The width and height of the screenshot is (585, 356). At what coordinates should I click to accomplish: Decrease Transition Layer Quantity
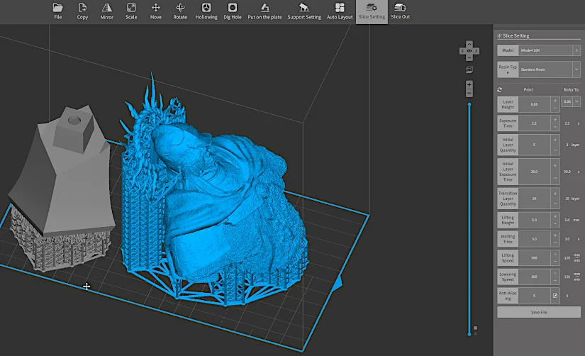click(555, 204)
